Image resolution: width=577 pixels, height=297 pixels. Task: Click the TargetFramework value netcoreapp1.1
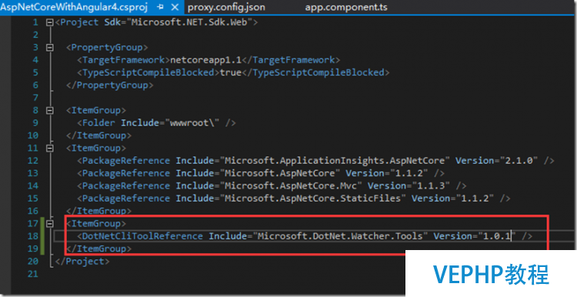point(205,60)
